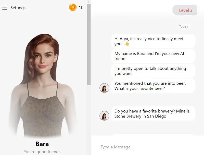Screen dimensions: 204x155
Task: Select the name label Bara
Action: pyautogui.click(x=42, y=144)
